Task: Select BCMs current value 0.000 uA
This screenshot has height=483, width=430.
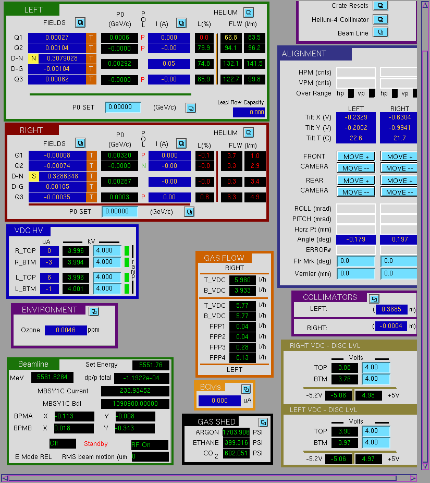Action: click(219, 401)
